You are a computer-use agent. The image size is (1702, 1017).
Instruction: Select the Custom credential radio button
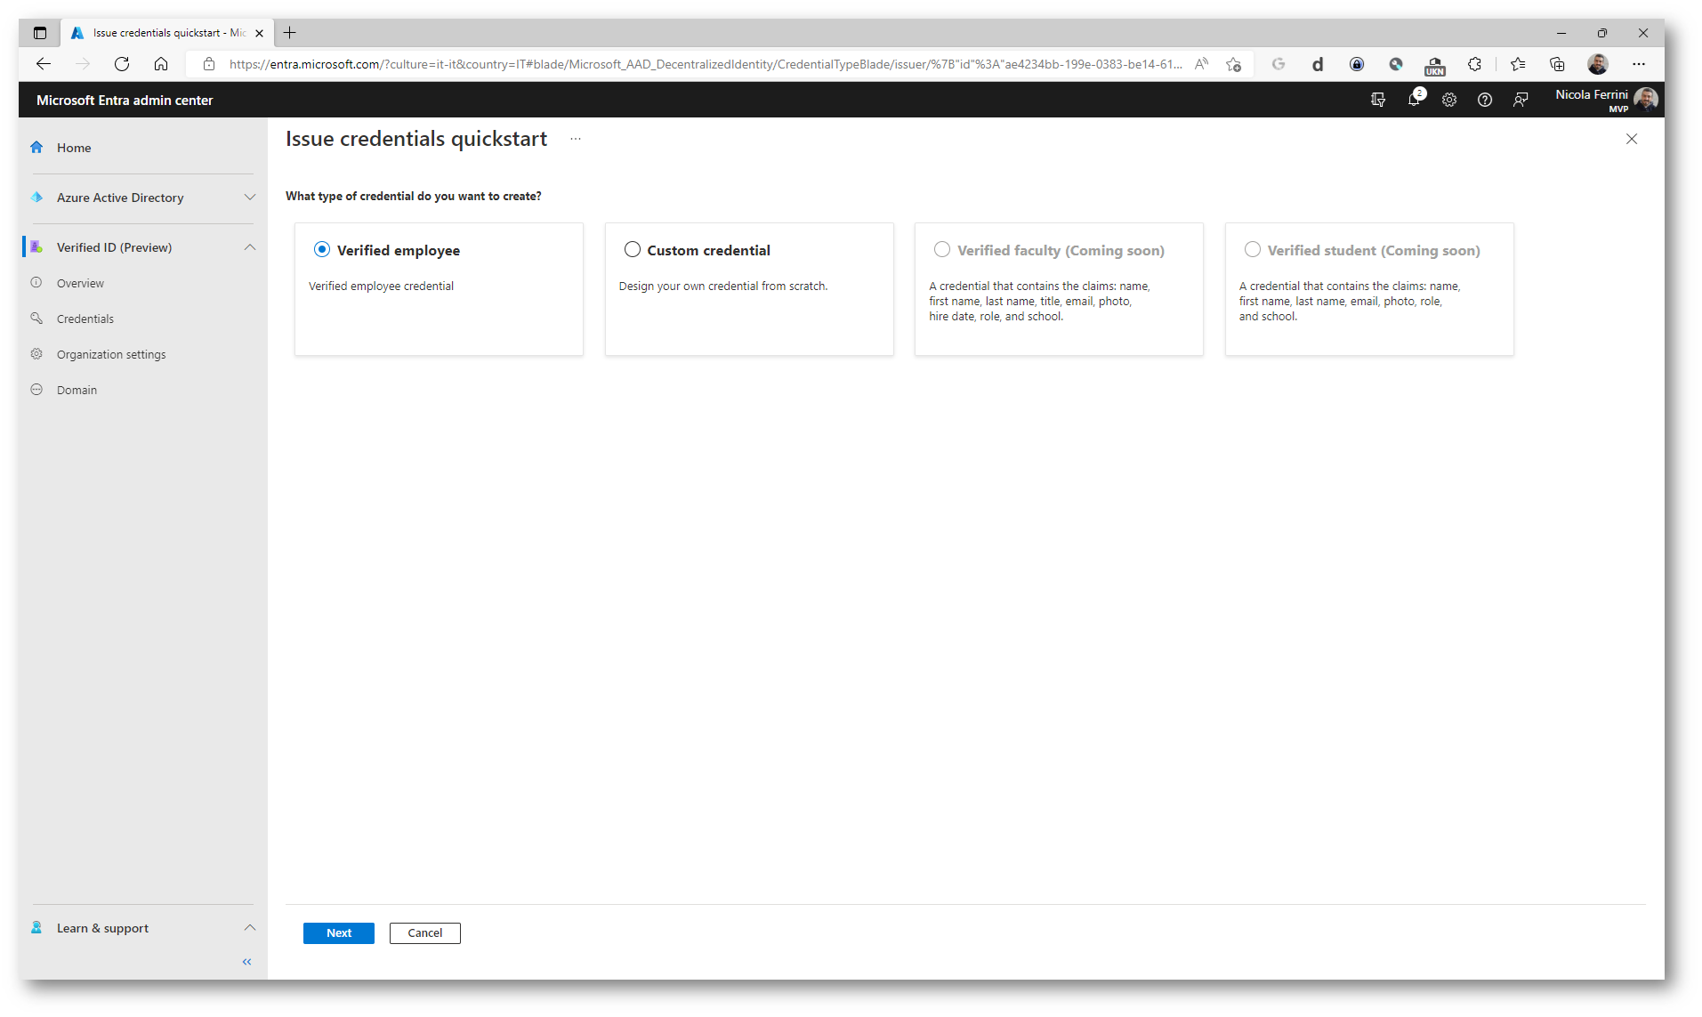[x=632, y=250]
